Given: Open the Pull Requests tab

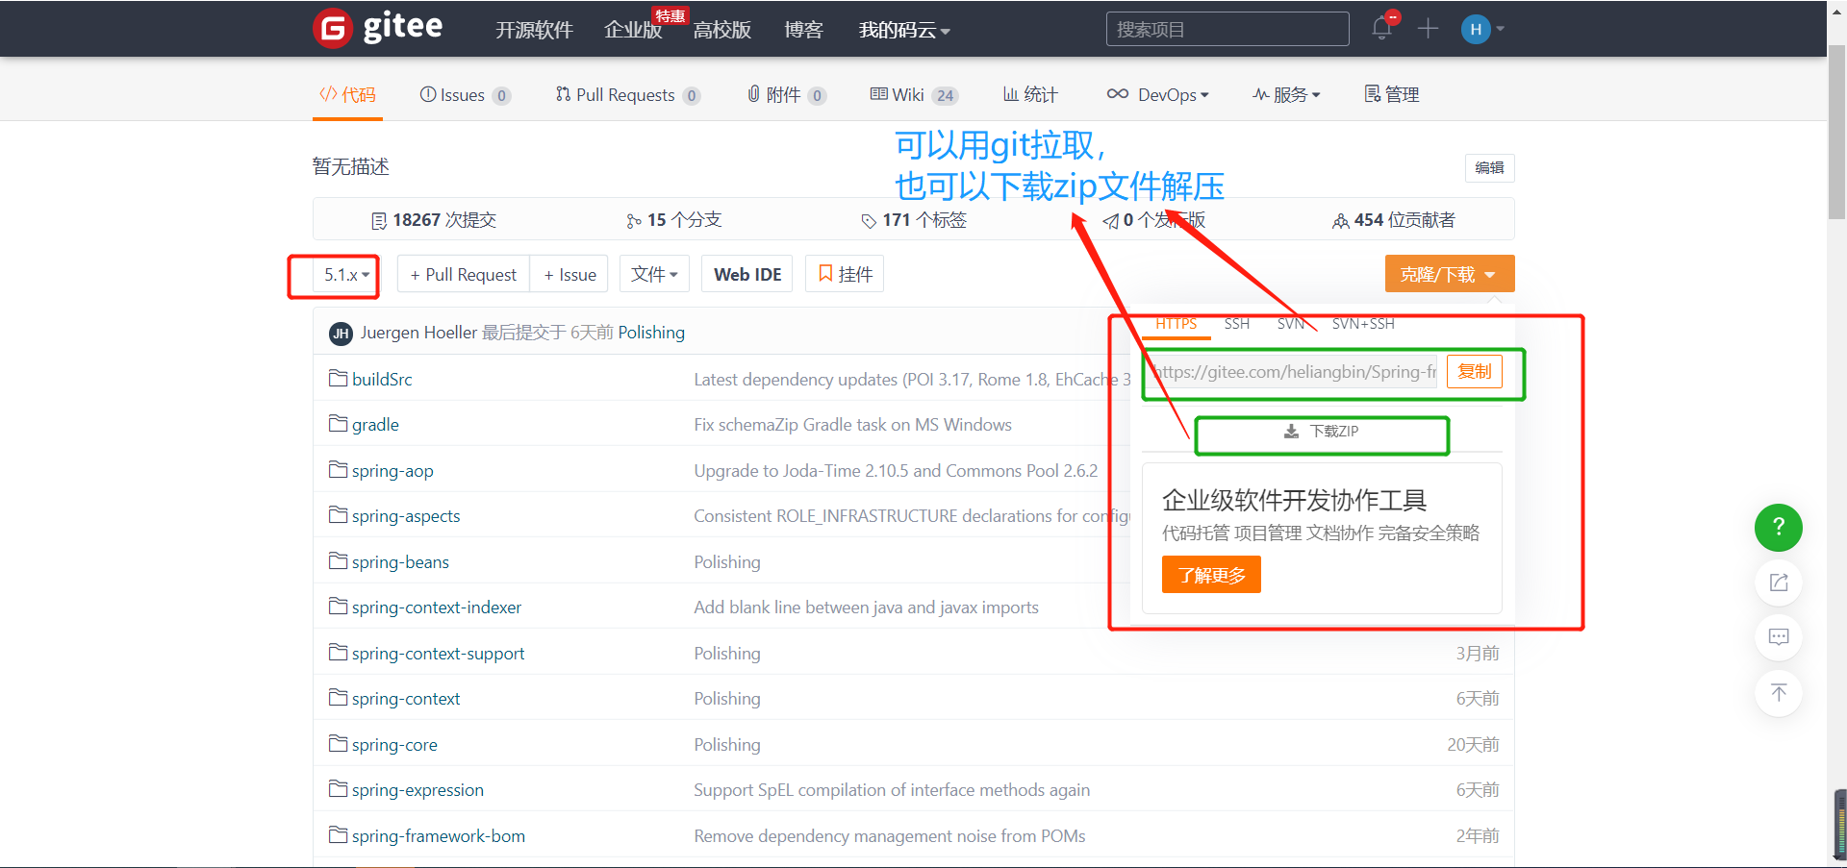Looking at the screenshot, I should pyautogui.click(x=628, y=94).
